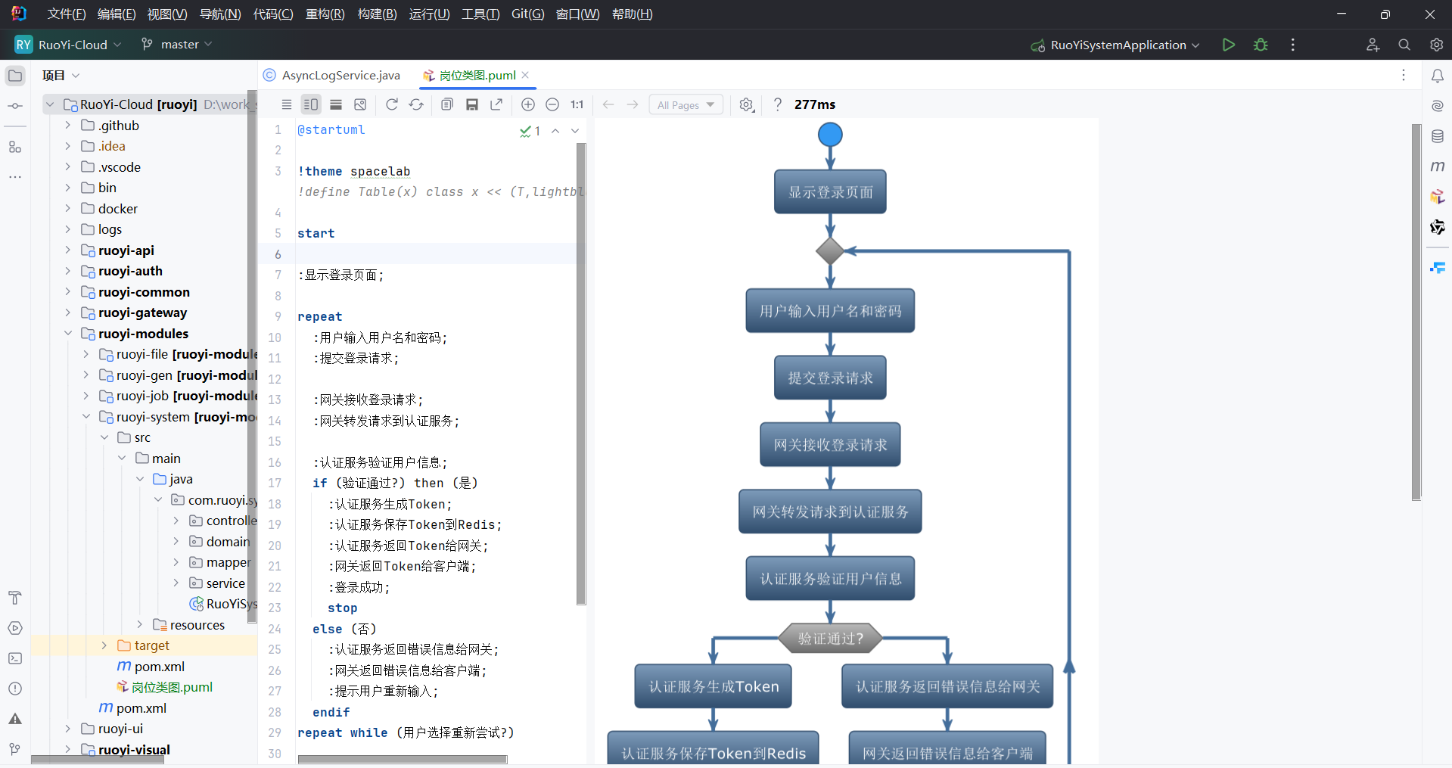Run the RuoYiSystemApplication configuration
The image size is (1452, 768).
click(x=1228, y=45)
